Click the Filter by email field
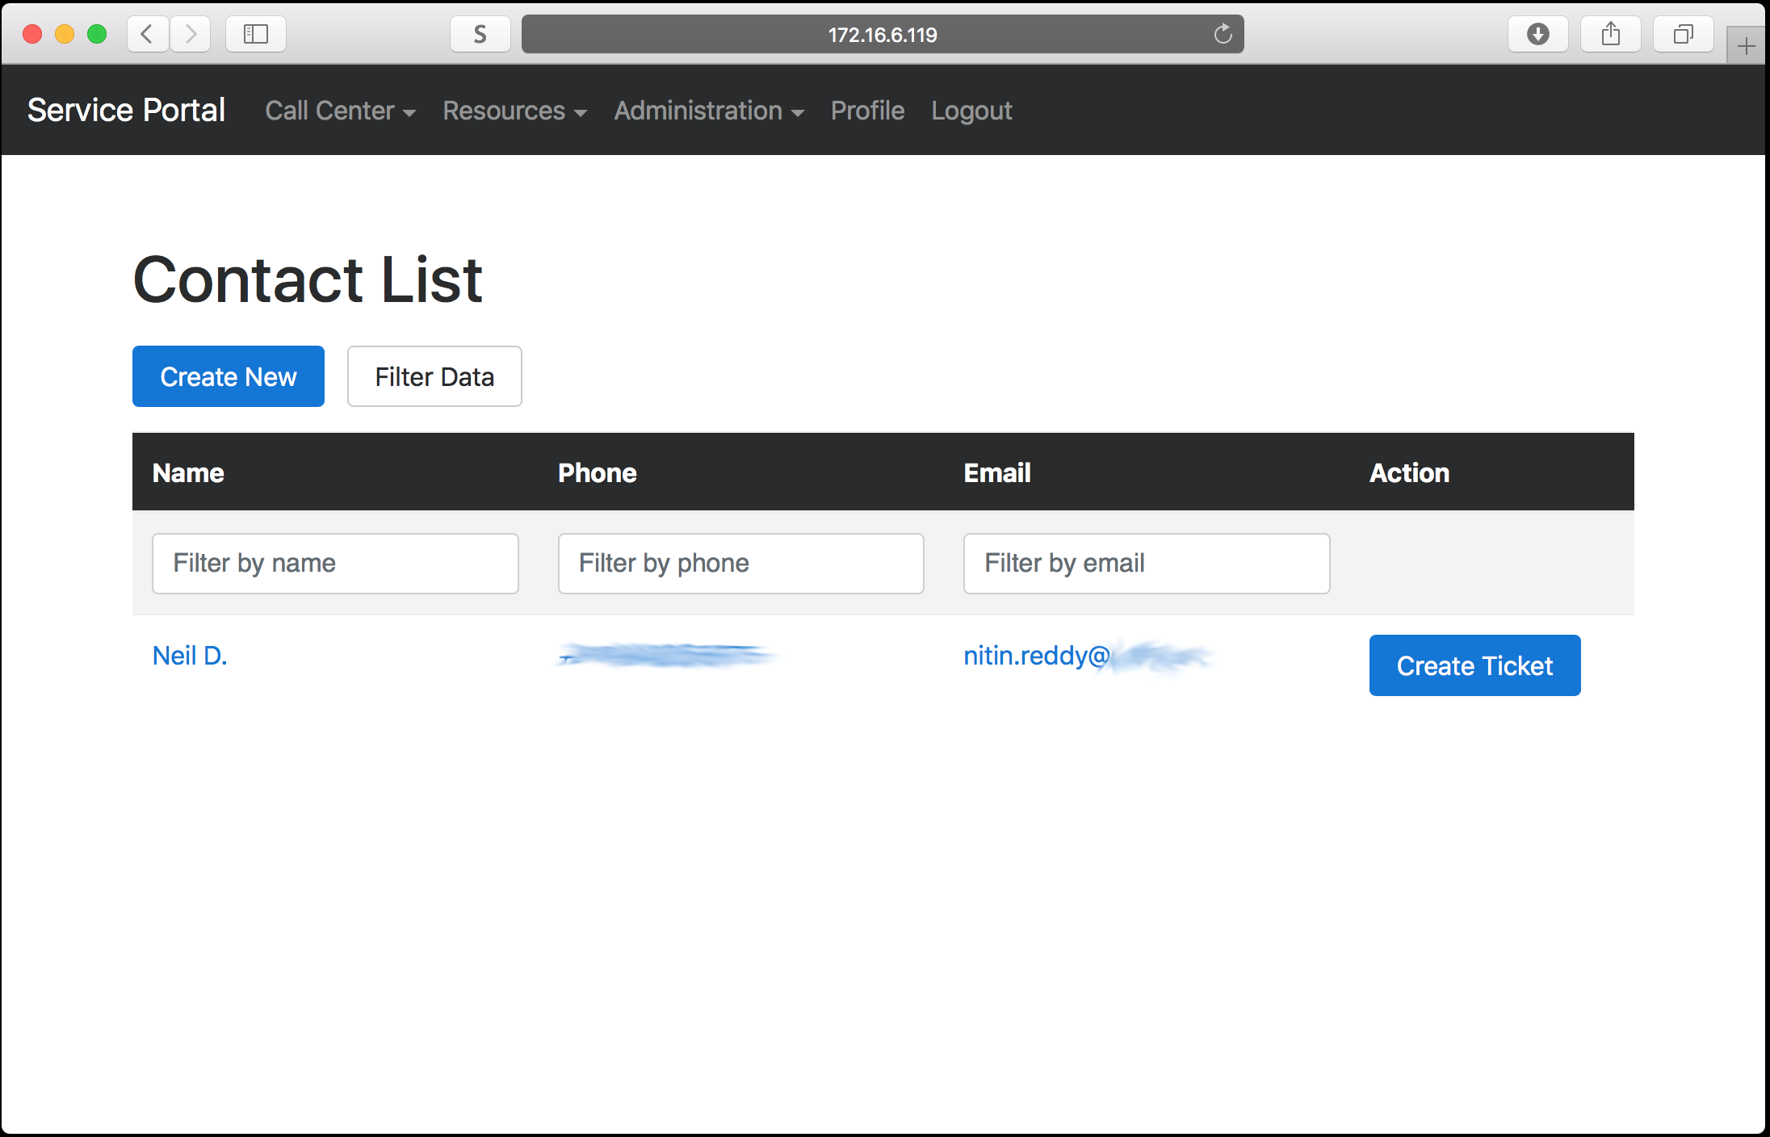 [1146, 563]
